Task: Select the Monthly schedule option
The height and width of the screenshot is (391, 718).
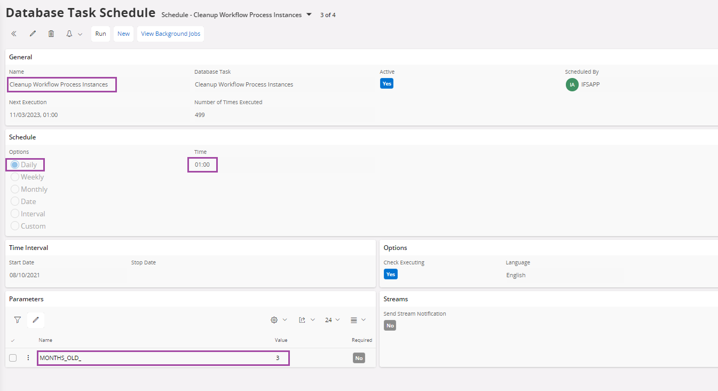Action: (15, 189)
